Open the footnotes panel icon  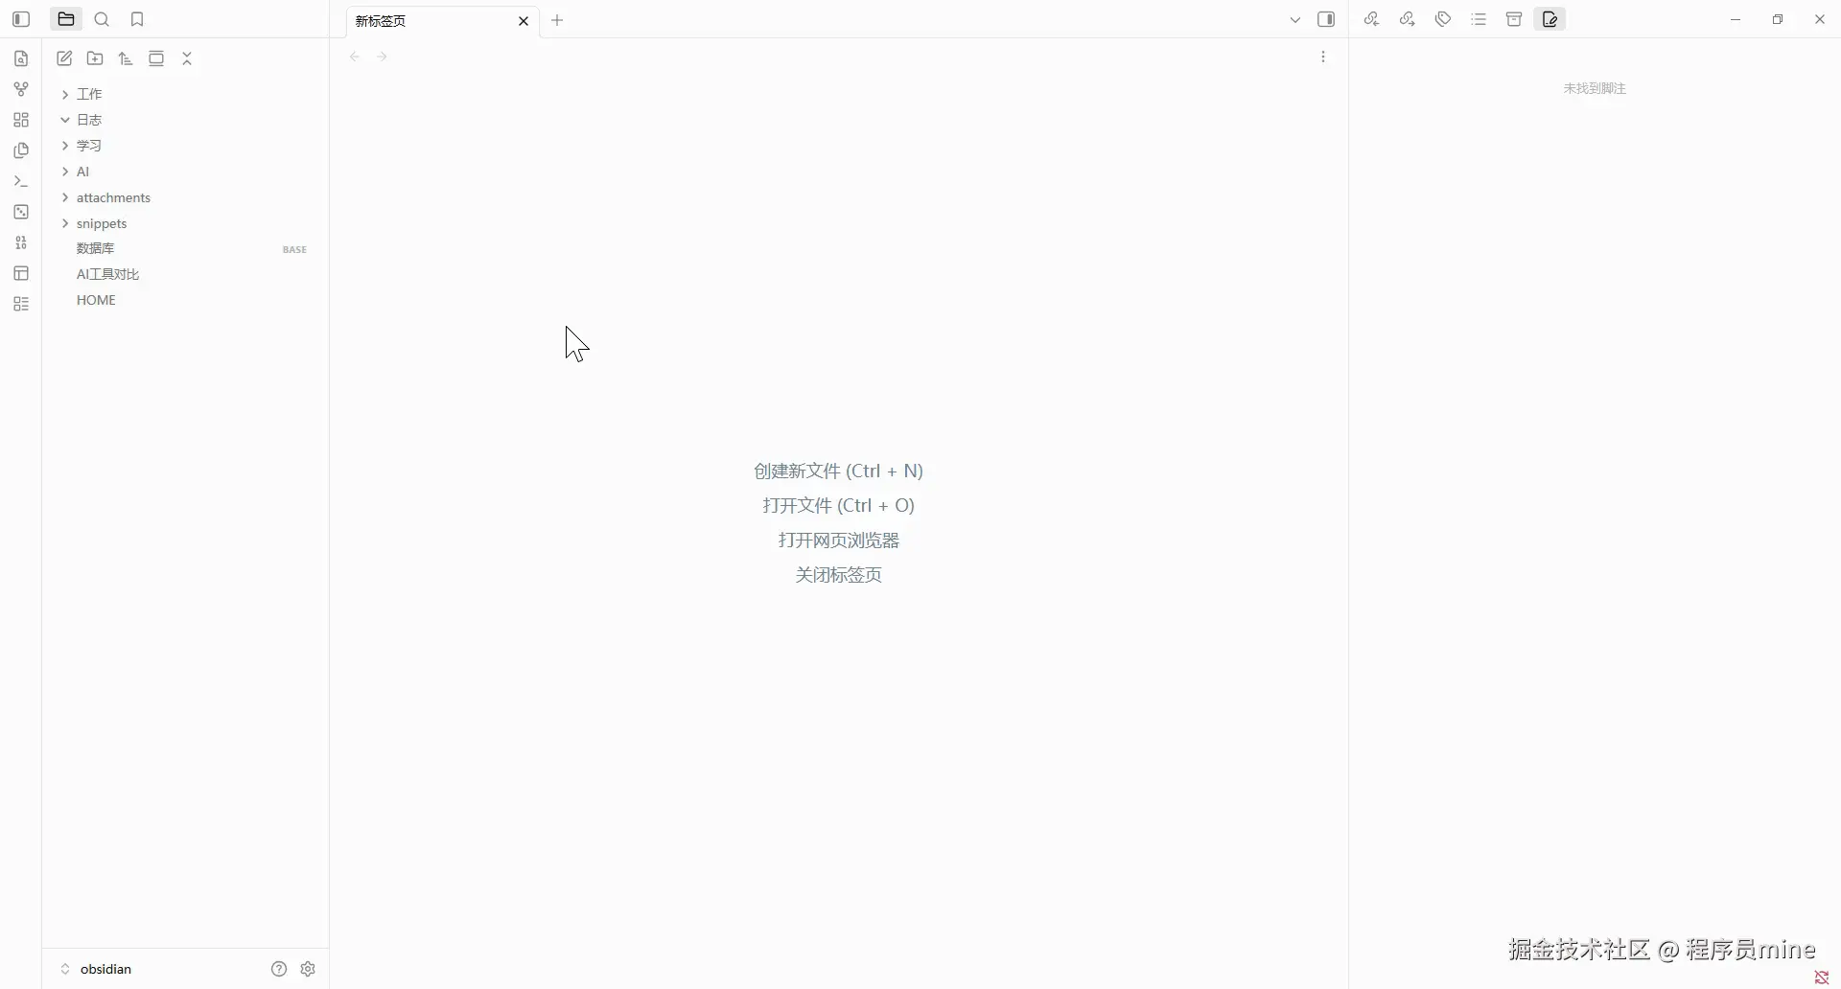point(1550,19)
